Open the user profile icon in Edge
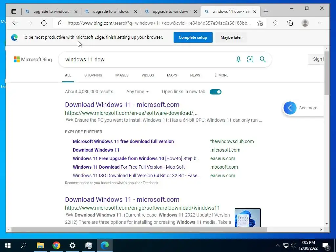This screenshot has width=336, height=252. click(305, 23)
